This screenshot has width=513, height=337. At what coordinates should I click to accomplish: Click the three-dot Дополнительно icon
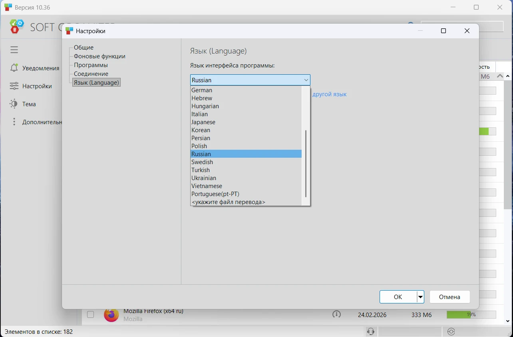(14, 122)
